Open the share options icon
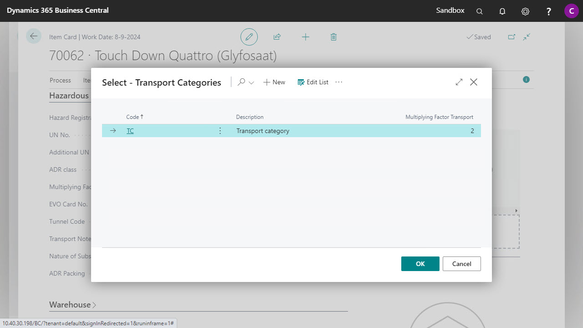 coord(277,37)
